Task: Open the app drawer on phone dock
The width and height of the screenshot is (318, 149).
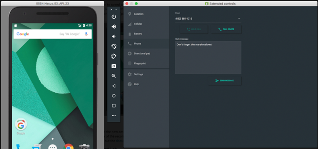Action: pos(53,147)
